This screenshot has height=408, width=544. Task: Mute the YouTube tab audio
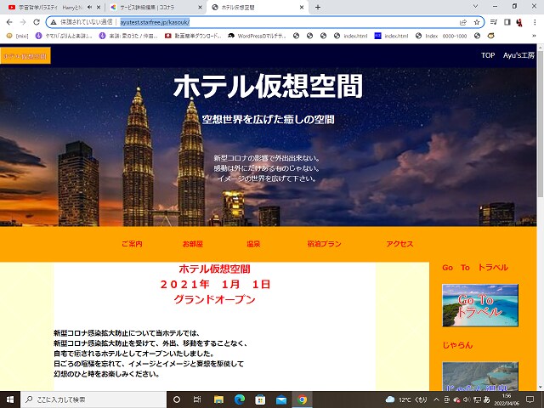coord(90,7)
